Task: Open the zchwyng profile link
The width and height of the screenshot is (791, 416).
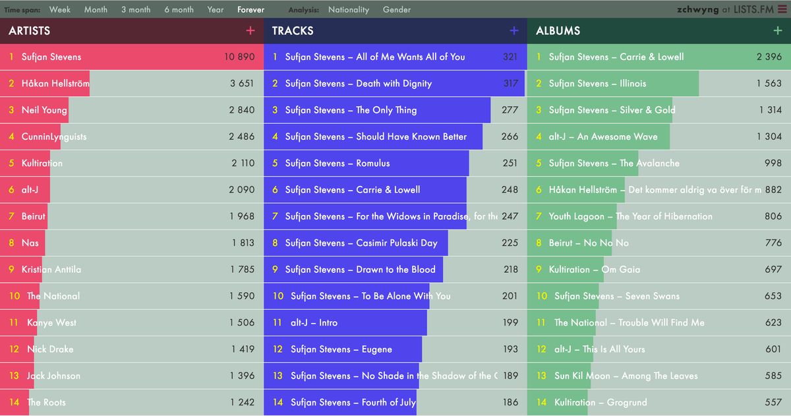Action: click(x=697, y=9)
